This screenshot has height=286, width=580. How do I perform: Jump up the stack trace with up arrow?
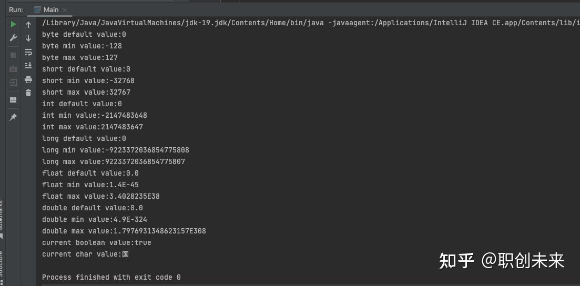28,25
